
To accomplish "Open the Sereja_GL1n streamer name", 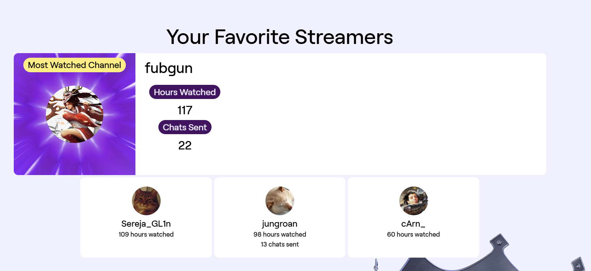I will tap(146, 224).
